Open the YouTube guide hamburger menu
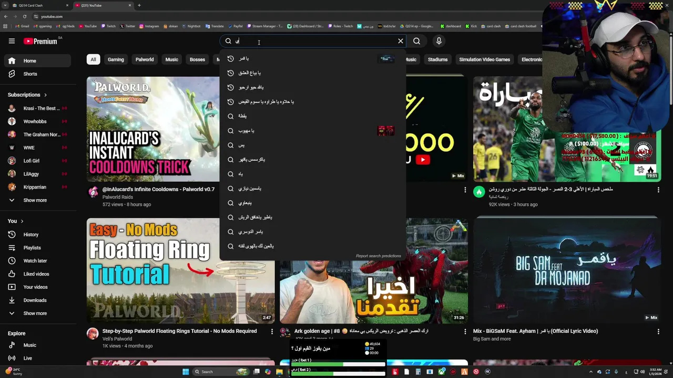Screen dimensions: 673x378 coord(12,41)
